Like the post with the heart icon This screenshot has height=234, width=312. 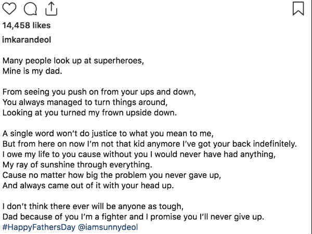9,9
